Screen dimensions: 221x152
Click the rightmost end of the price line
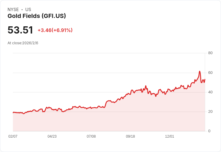(x=205, y=79)
